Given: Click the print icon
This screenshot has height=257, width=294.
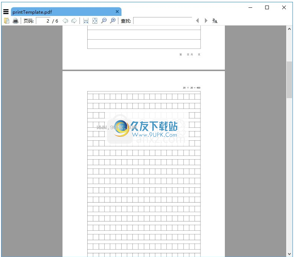Looking at the screenshot, I should (16, 21).
